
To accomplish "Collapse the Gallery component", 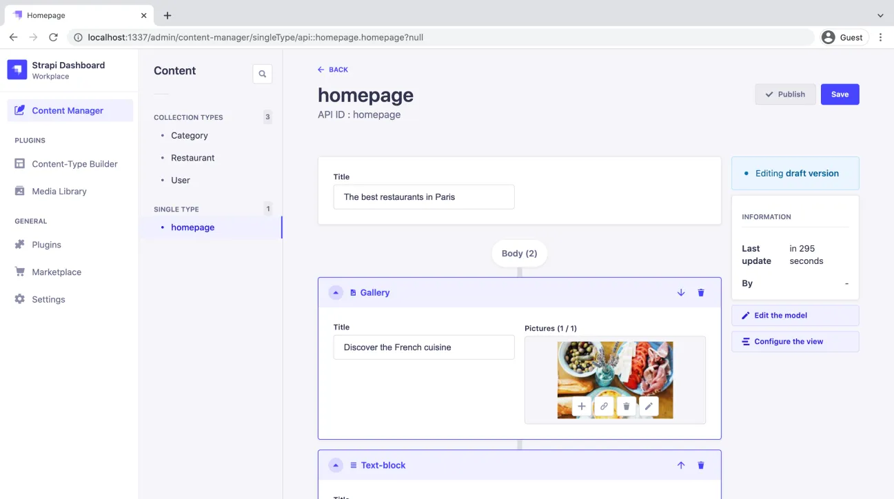I will (x=336, y=293).
